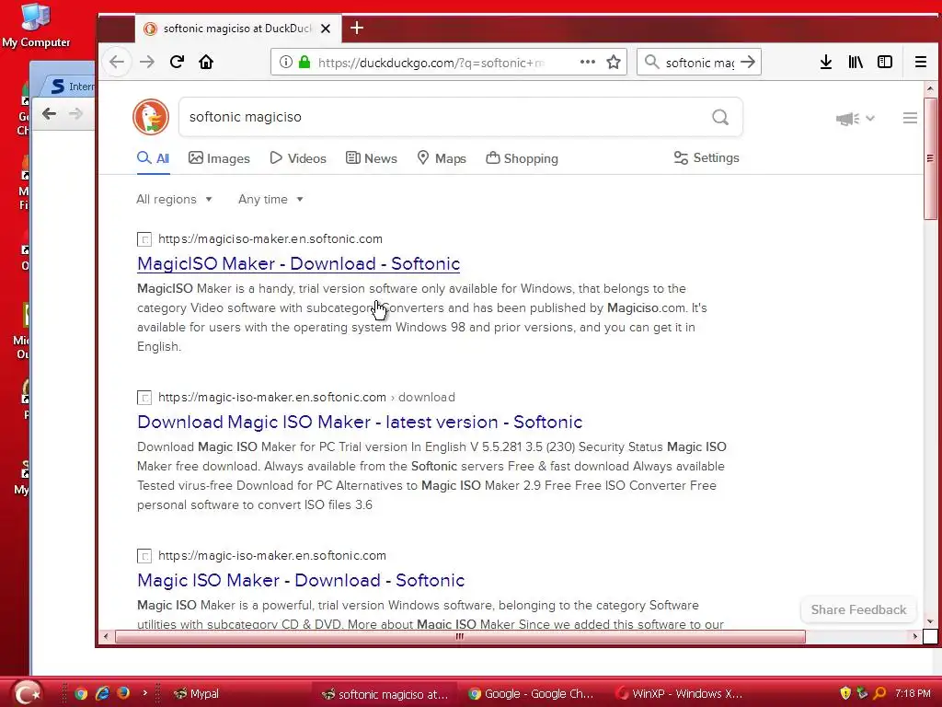
Task: Launch Internet Explorer from quick launch
Action: [x=103, y=693]
